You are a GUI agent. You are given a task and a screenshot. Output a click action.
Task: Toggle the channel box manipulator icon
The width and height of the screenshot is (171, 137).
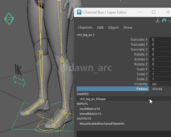coord(158,21)
